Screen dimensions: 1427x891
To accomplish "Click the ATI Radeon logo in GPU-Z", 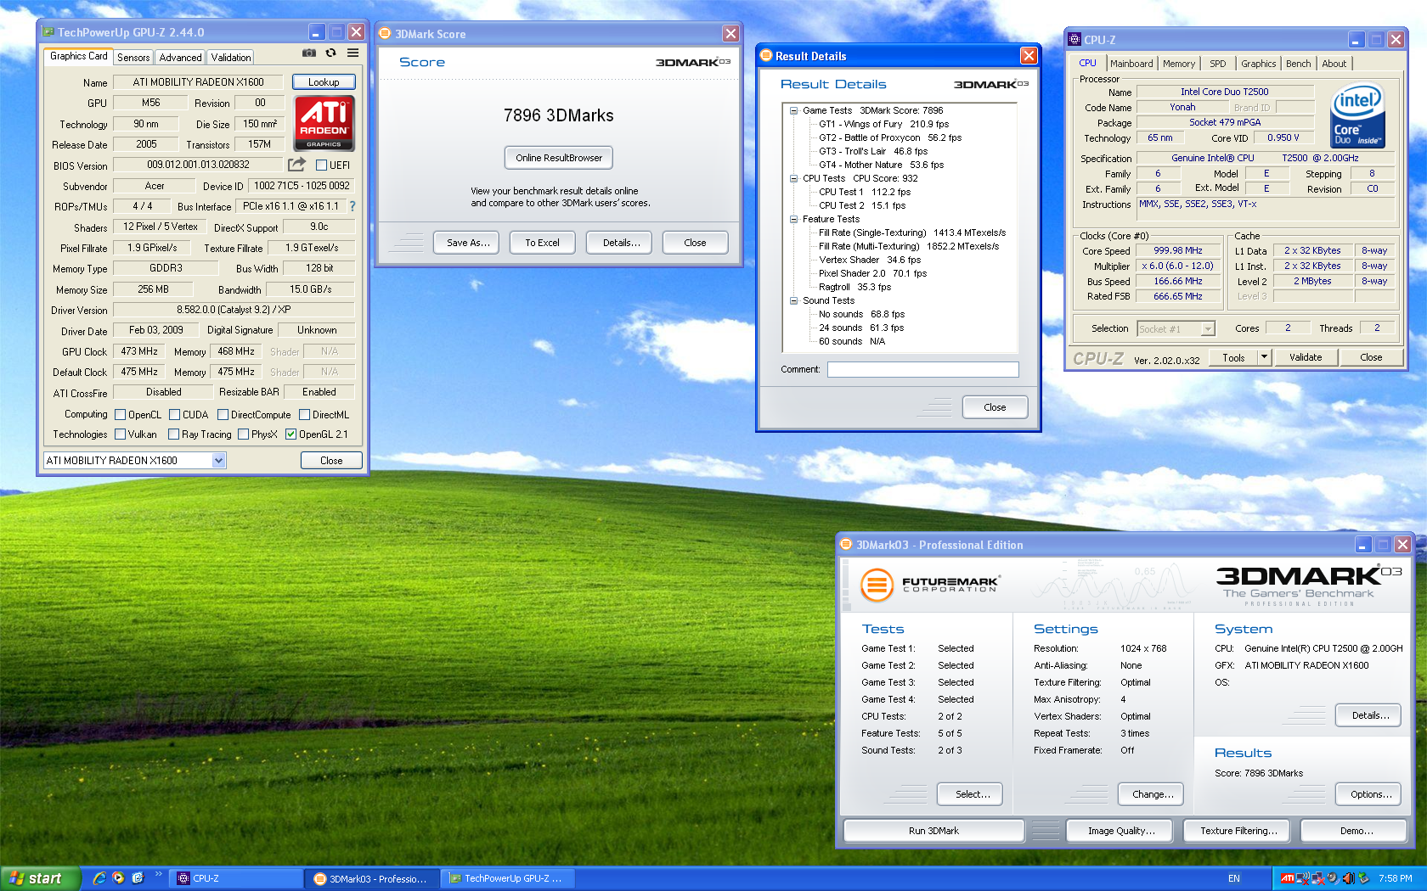I will click(x=324, y=123).
